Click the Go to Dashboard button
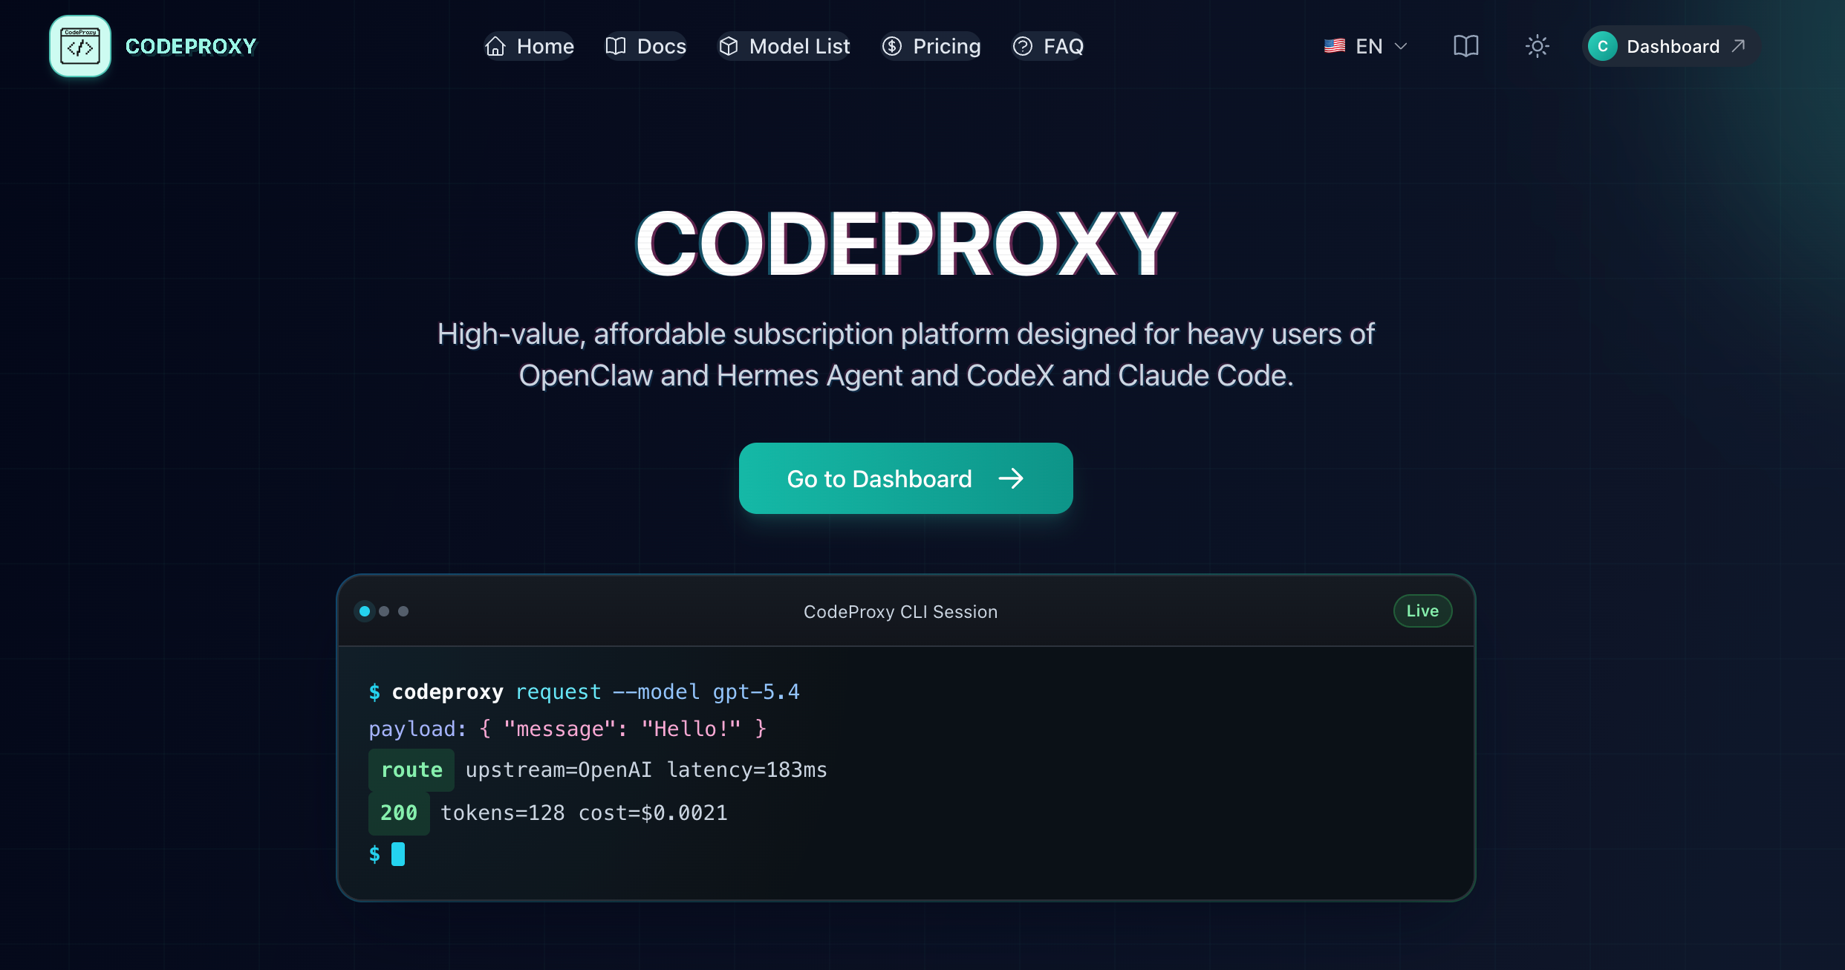This screenshot has width=1845, height=970. (905, 478)
